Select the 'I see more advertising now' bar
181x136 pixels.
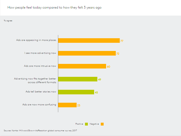87,53
